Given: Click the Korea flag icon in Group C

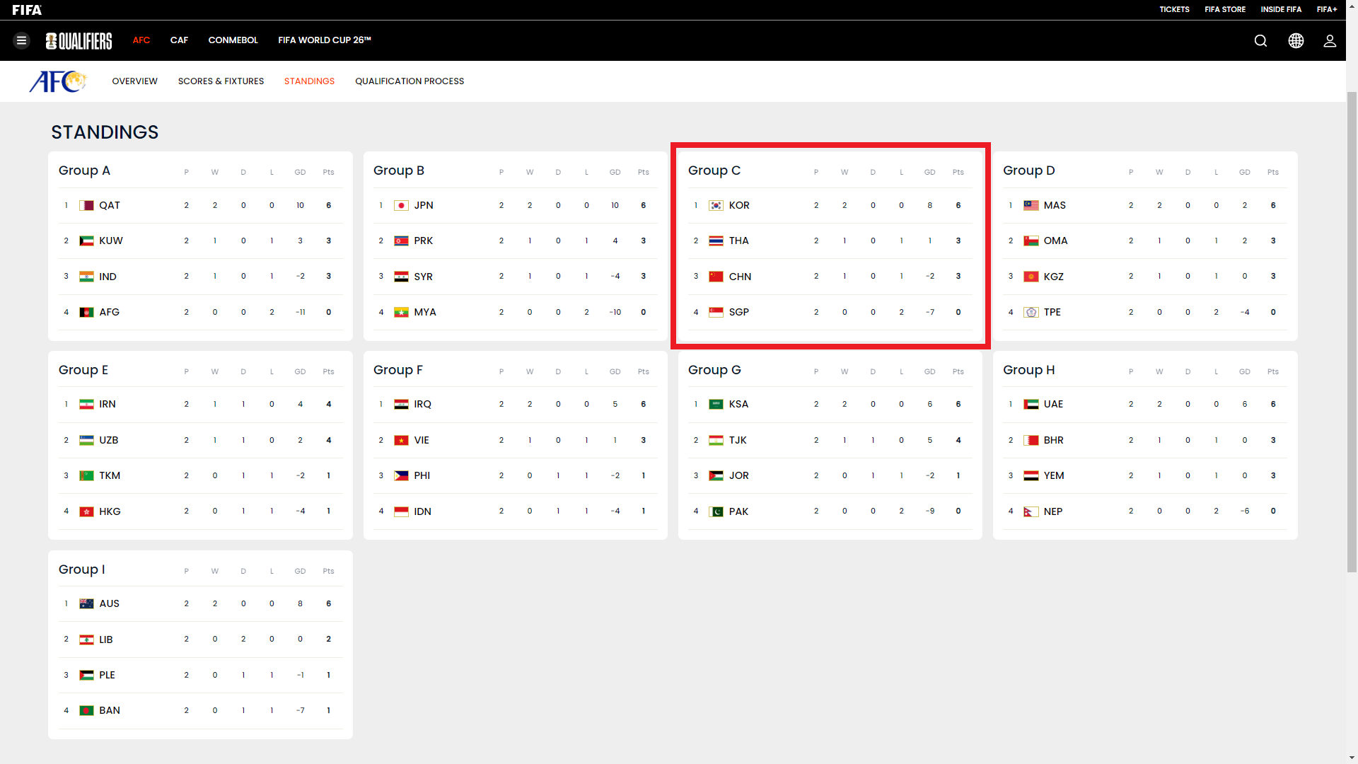Looking at the screenshot, I should click(x=716, y=205).
